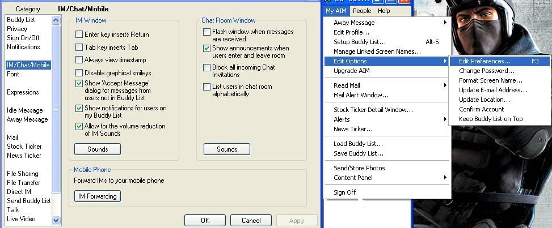Check 'Tab key inserts Tab' option

click(x=79, y=47)
